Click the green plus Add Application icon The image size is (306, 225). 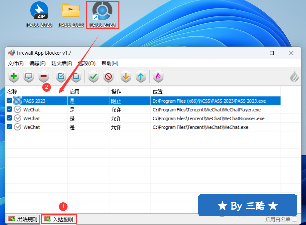14,77
